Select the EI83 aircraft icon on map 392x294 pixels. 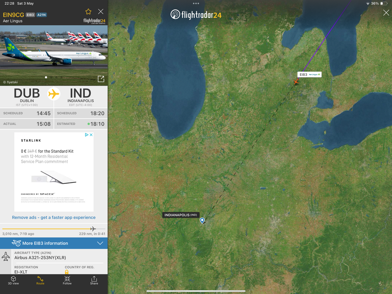pos(296,82)
